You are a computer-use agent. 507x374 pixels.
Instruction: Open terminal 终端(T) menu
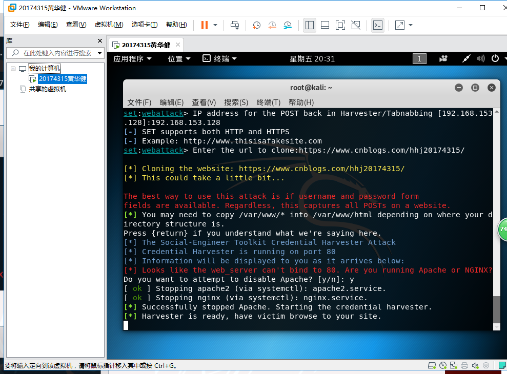pos(269,102)
